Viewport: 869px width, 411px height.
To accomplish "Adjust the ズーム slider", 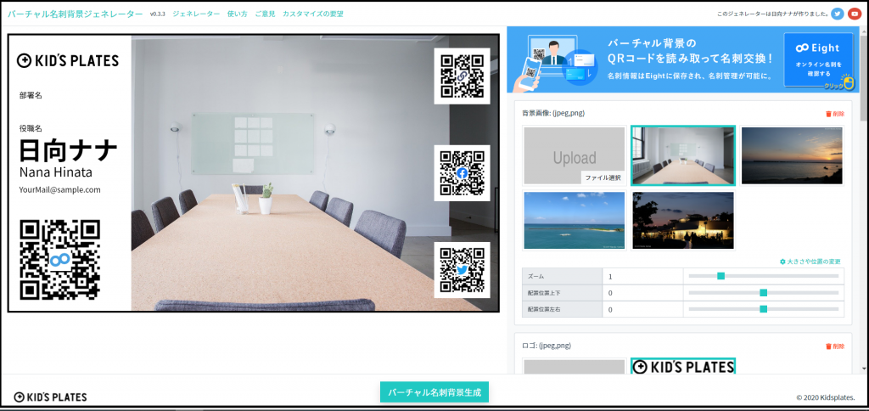I will (764, 276).
